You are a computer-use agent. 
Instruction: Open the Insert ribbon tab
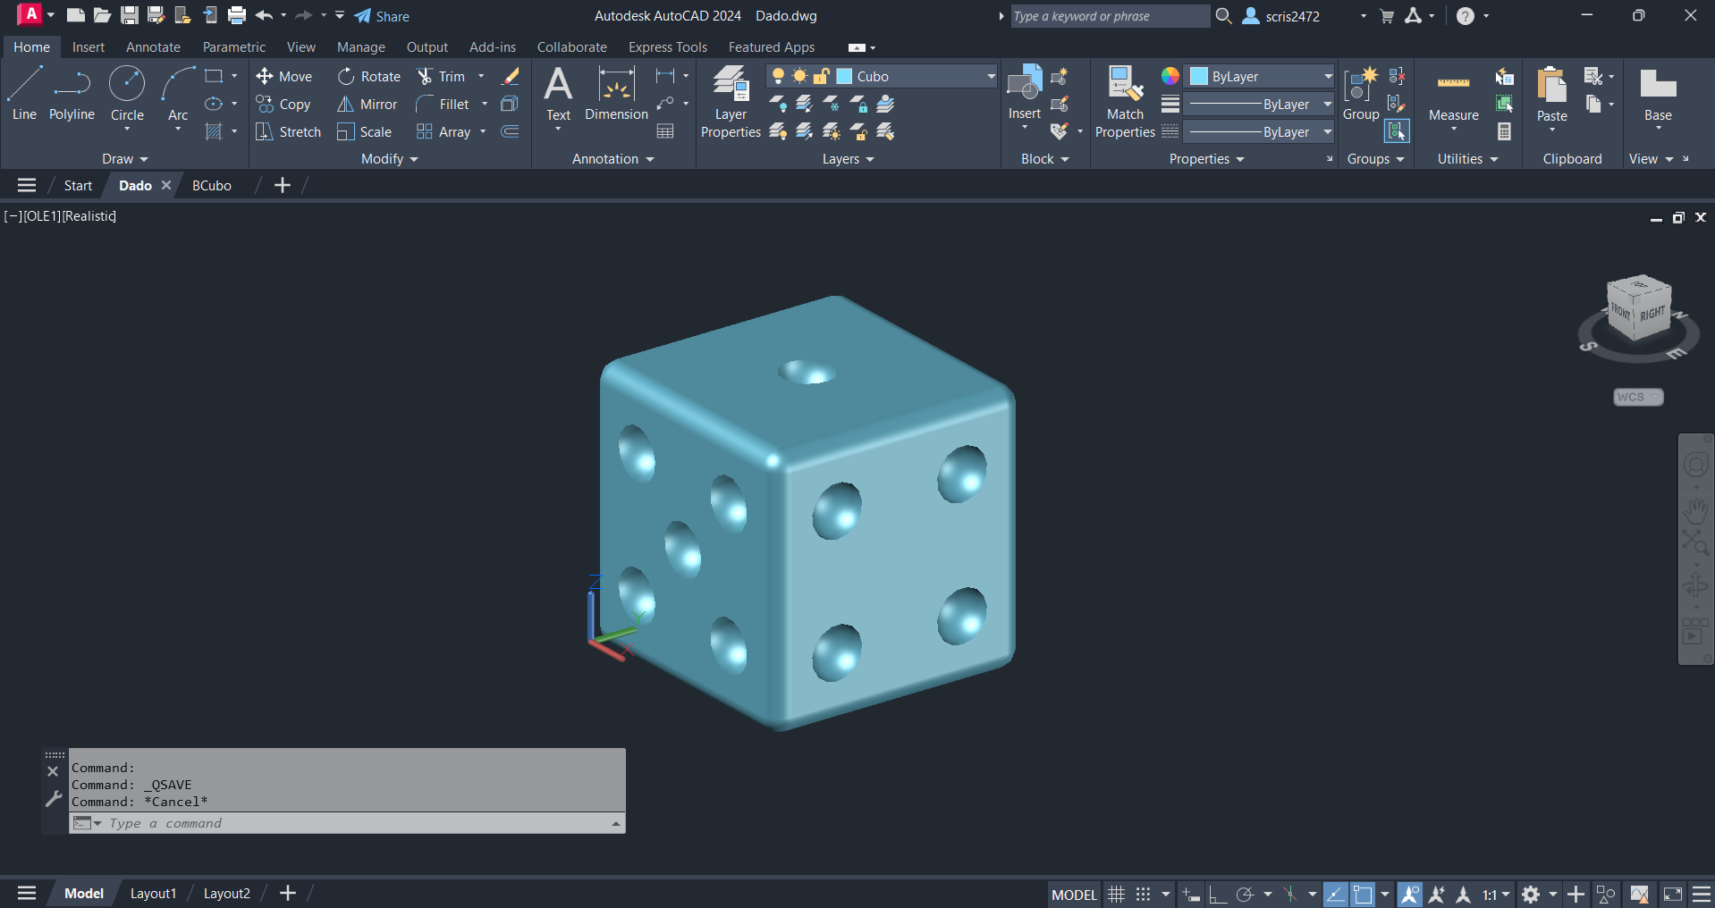coord(89,47)
